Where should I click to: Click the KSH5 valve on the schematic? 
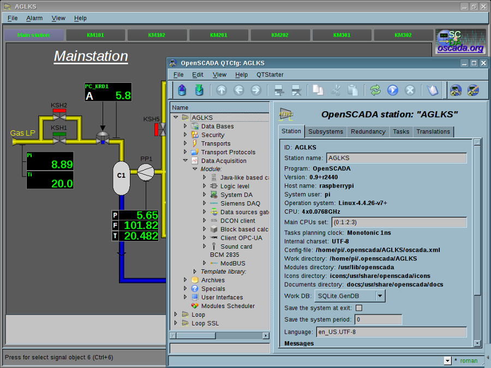tap(160, 130)
